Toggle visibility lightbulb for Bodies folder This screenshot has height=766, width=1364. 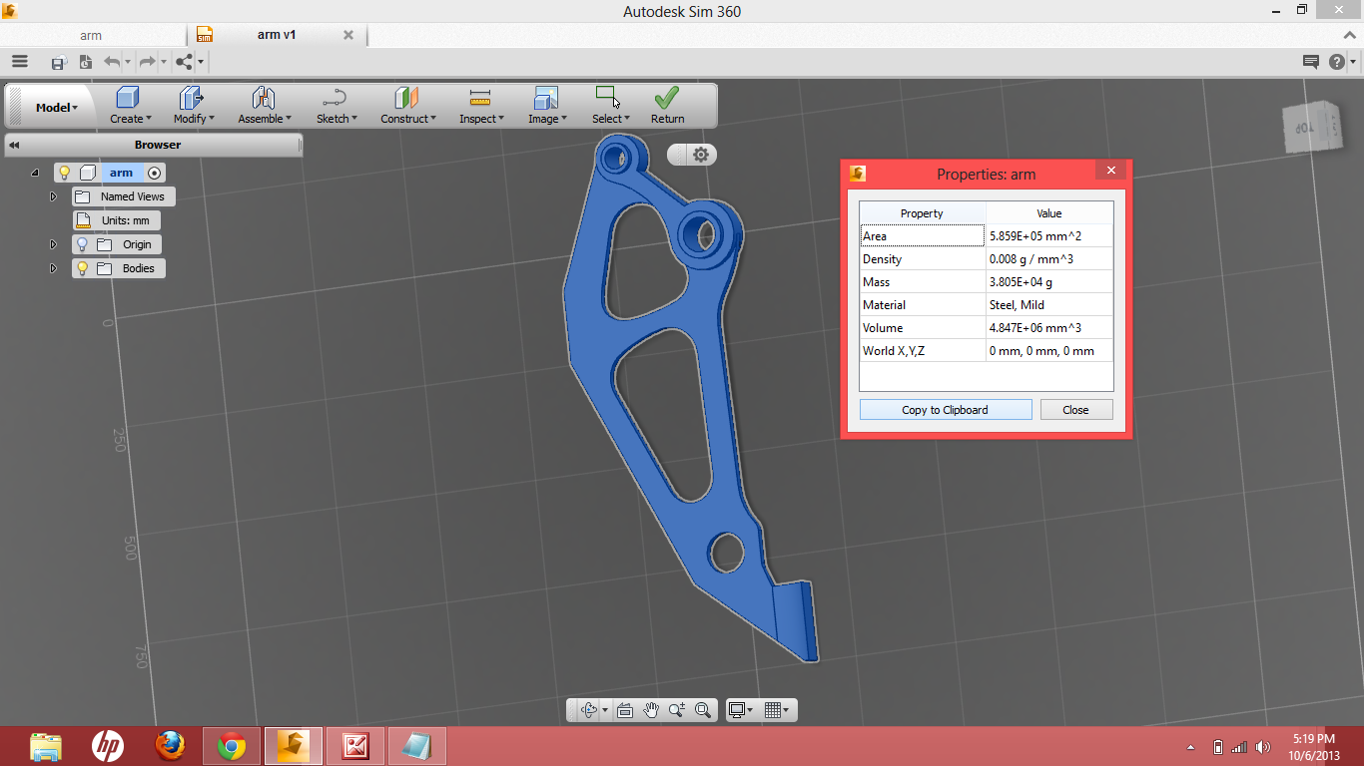pos(82,268)
